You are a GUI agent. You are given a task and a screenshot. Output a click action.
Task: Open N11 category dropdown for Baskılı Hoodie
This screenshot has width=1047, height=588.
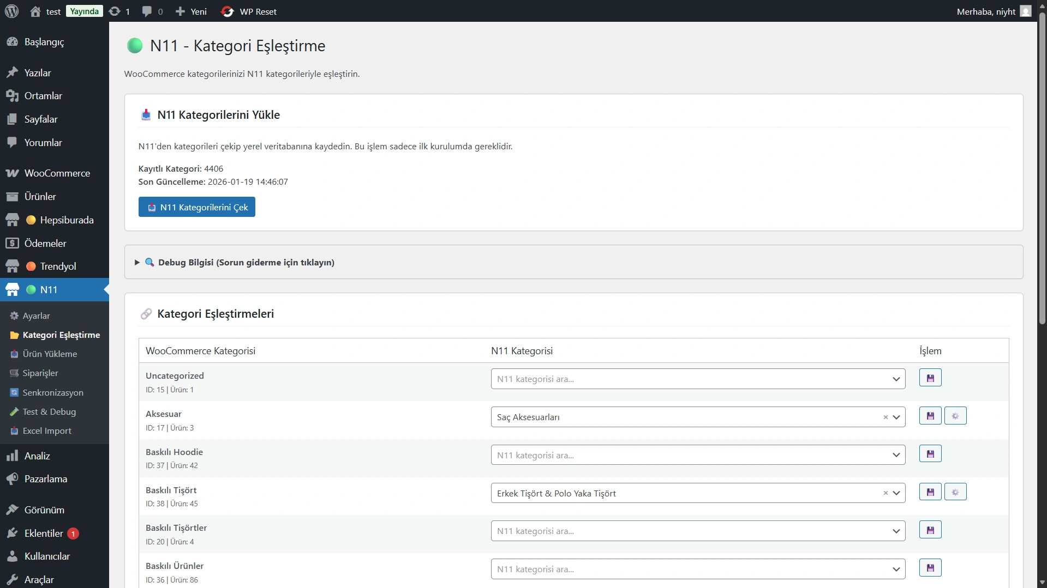697,455
